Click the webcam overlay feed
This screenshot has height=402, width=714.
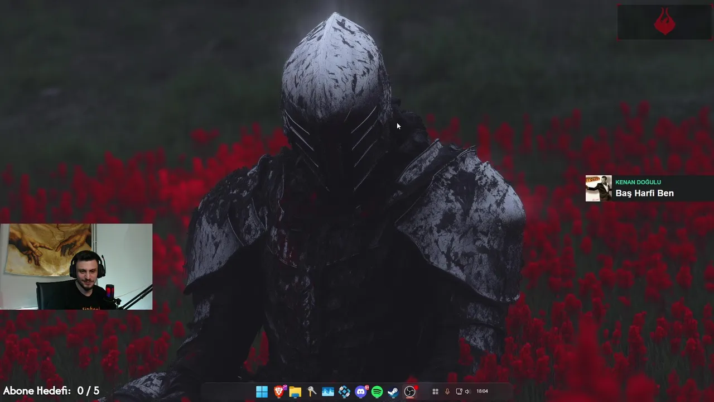pos(76,266)
